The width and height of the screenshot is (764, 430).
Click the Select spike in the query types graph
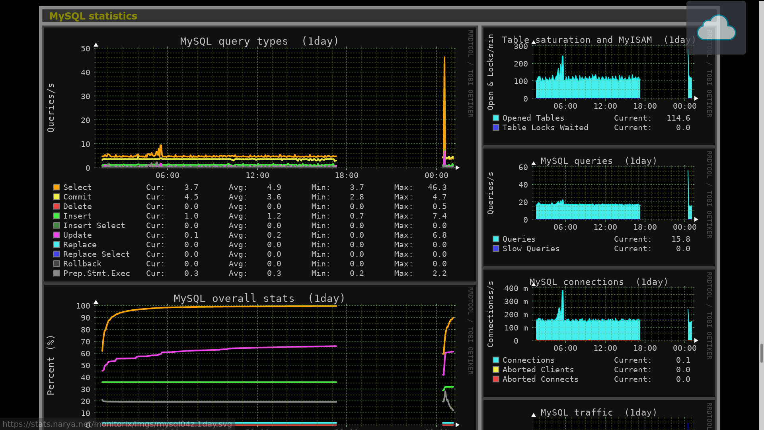coord(444,100)
